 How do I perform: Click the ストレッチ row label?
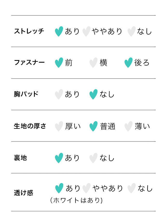point(29,31)
